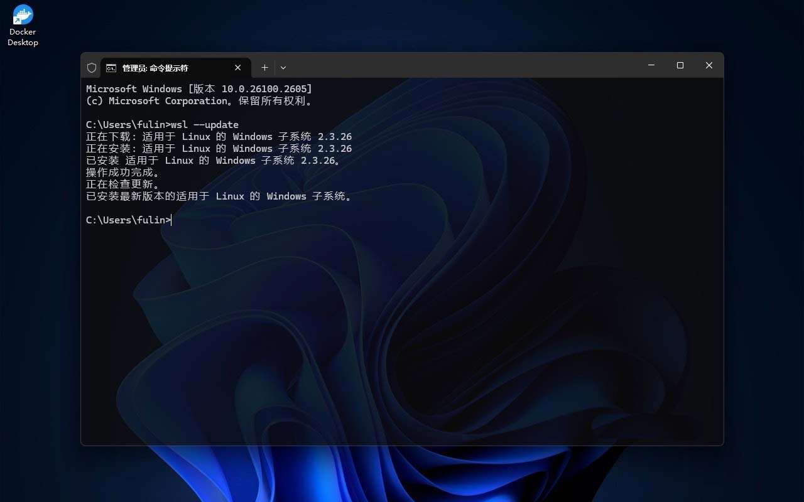
Task: Click the line starting with 已安装最新版本
Action: [x=219, y=196]
